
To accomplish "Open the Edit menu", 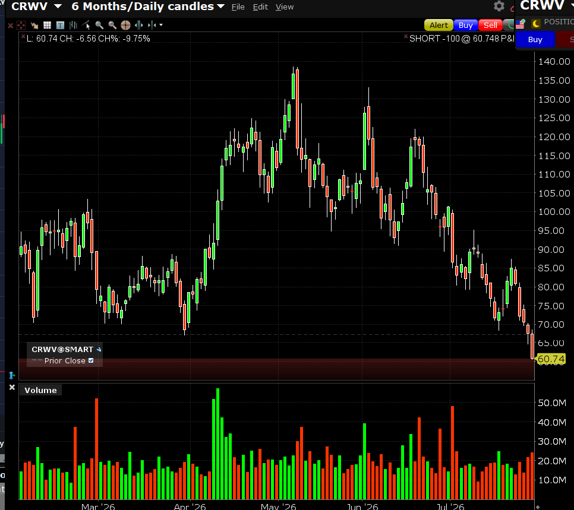I will tap(260, 7).
